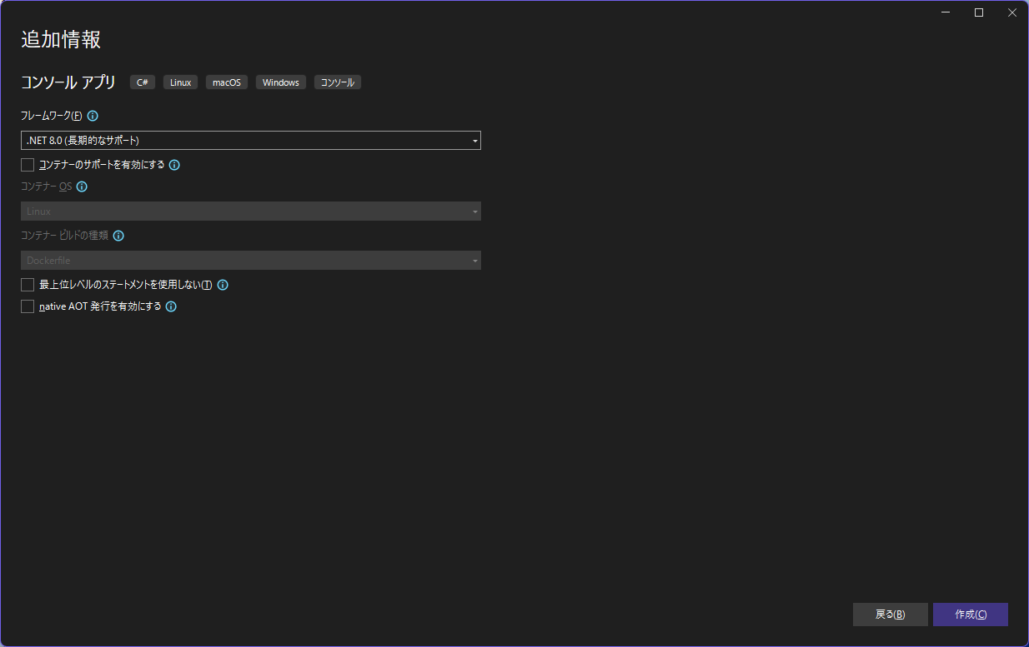This screenshot has height=647, width=1029.
Task: Click the 作成 button to create the project
Action: coord(970,615)
